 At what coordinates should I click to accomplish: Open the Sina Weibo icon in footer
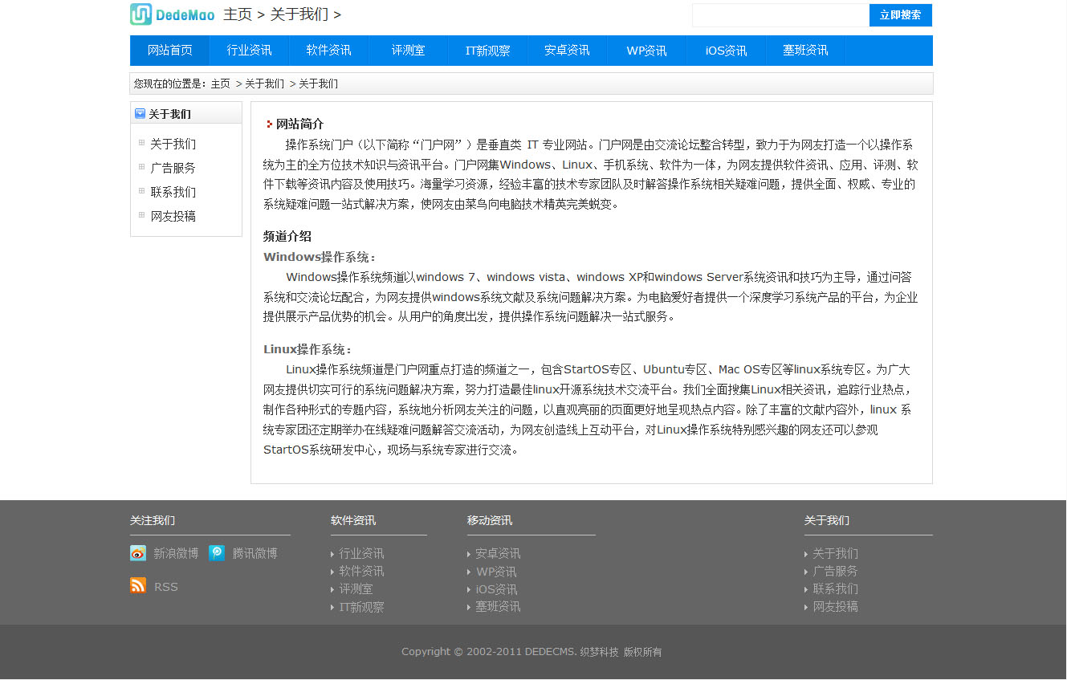pos(138,553)
